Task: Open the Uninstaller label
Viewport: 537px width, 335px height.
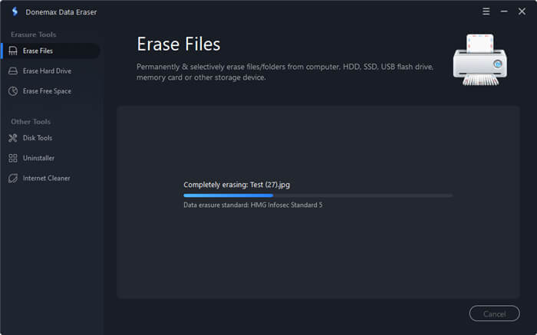Action: [38, 158]
